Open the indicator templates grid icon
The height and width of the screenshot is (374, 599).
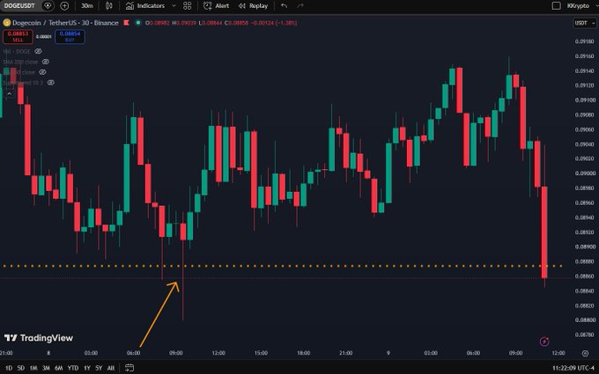(187, 6)
